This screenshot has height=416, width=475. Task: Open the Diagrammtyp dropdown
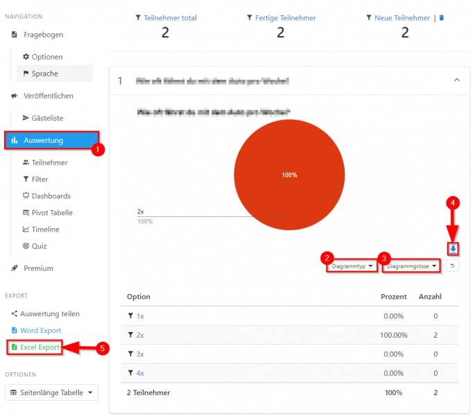pos(352,266)
